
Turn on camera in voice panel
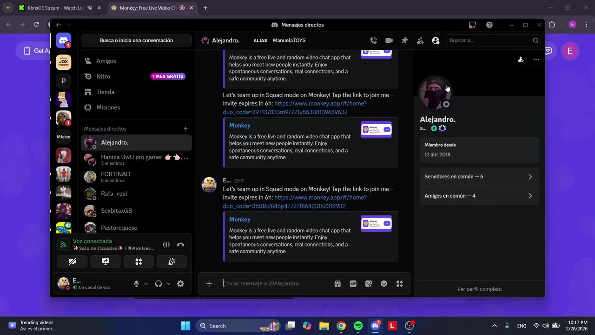click(72, 262)
